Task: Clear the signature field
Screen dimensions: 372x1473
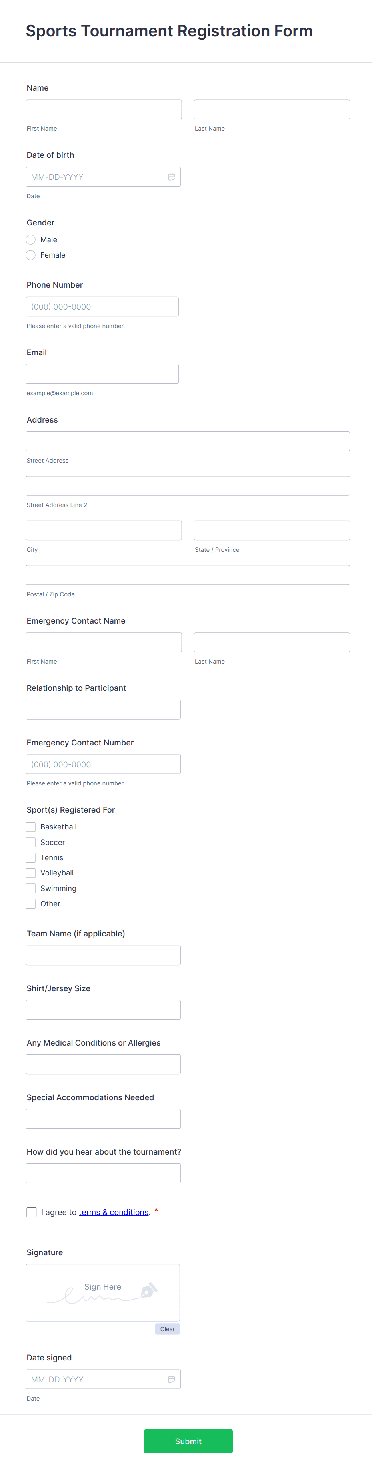Action: pyautogui.click(x=168, y=1329)
